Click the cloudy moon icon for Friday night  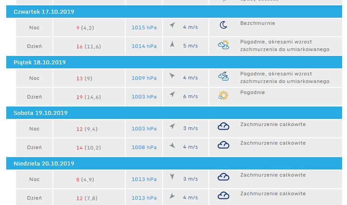(x=223, y=76)
